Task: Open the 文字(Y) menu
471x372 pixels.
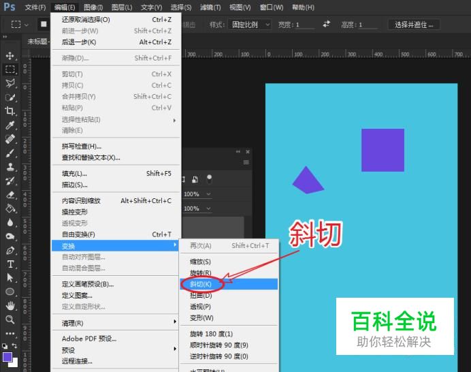Action: [x=151, y=7]
